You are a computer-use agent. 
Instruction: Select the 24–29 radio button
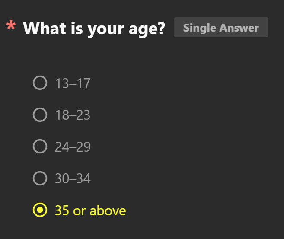tap(40, 147)
